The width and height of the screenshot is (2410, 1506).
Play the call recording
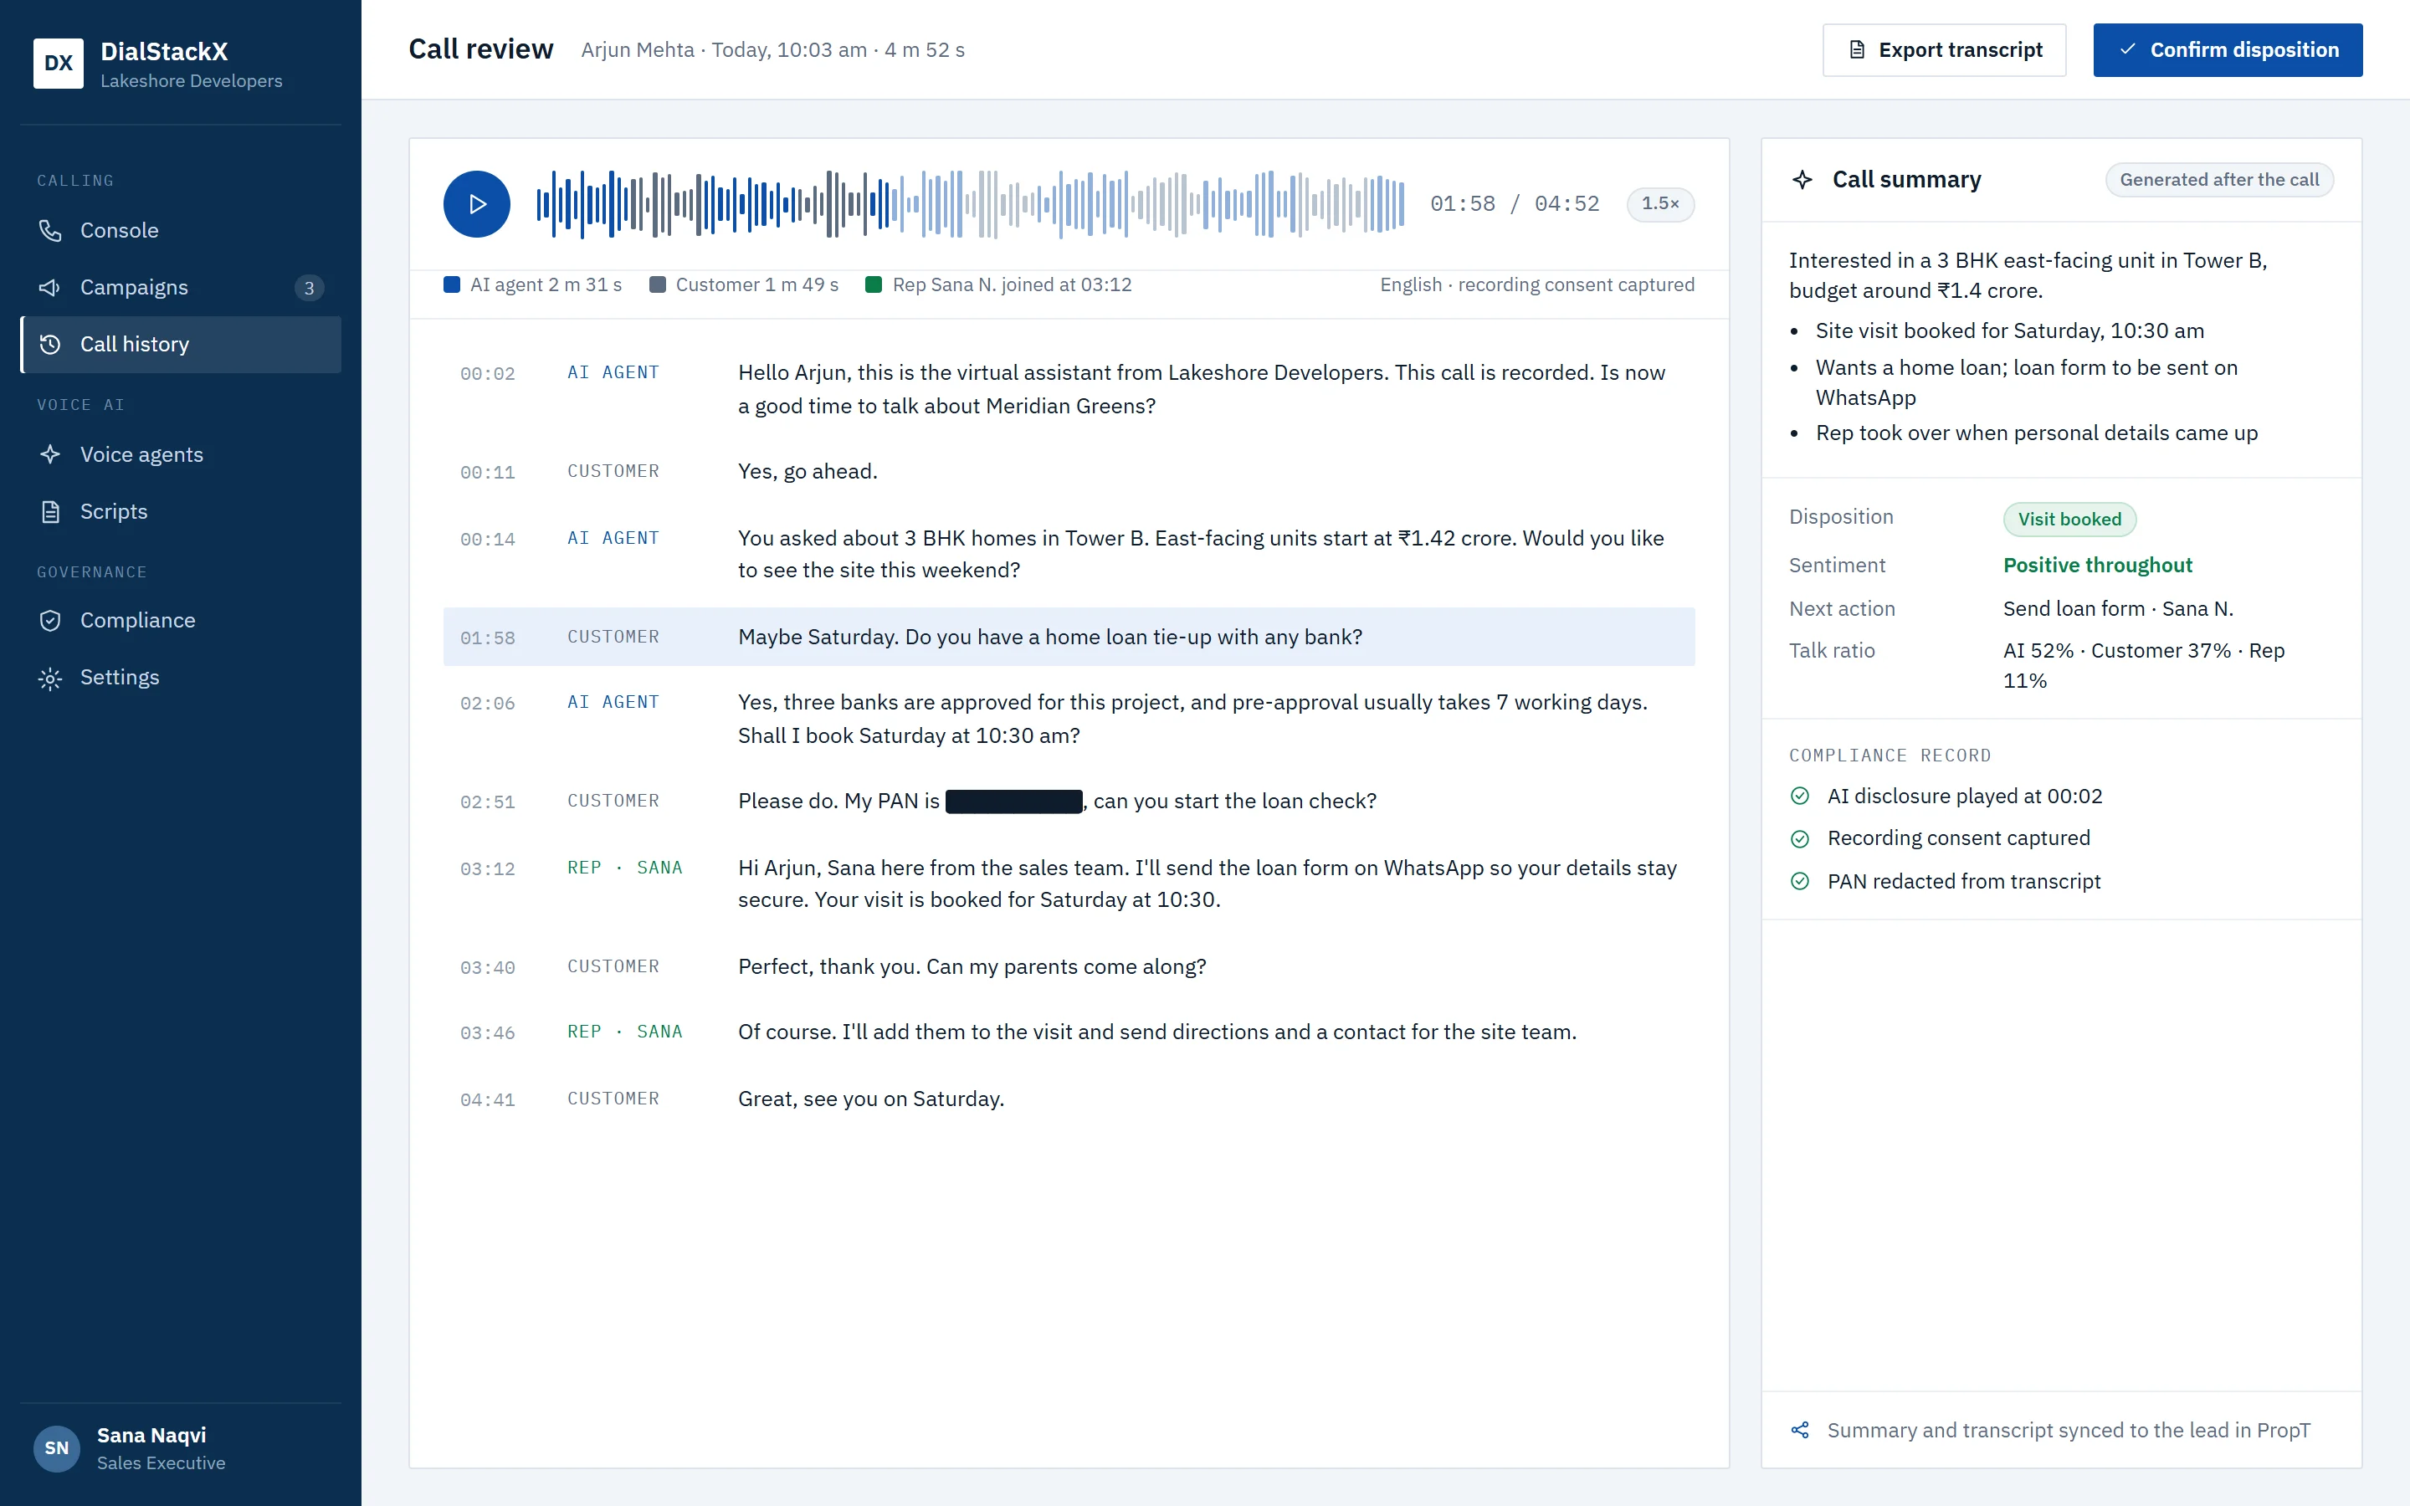(x=476, y=204)
